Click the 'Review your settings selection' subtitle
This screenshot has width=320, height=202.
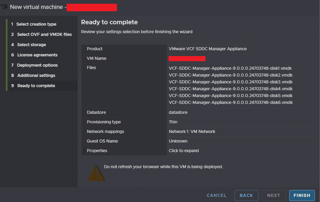click(137, 32)
